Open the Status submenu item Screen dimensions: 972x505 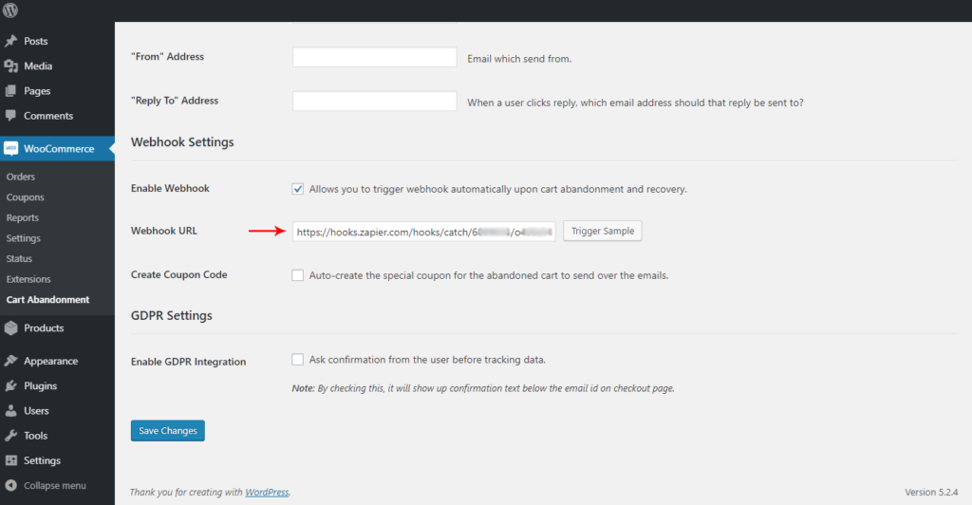19,258
